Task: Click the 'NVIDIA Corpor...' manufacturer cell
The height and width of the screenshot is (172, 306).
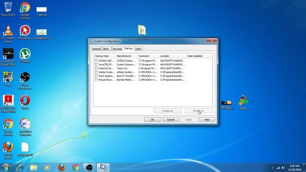Action: (126, 61)
